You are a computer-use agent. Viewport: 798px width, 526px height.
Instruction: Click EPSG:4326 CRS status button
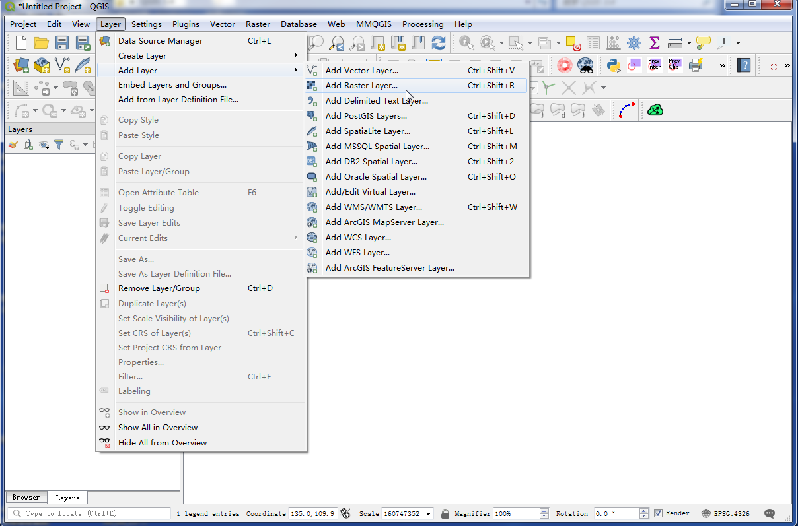pos(726,513)
